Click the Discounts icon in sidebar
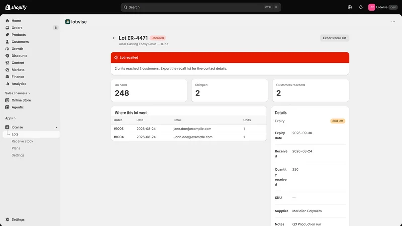 click(7, 56)
